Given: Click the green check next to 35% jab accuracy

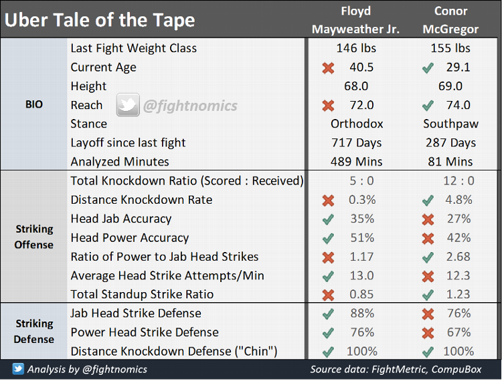Looking at the screenshot, I should pos(328,219).
